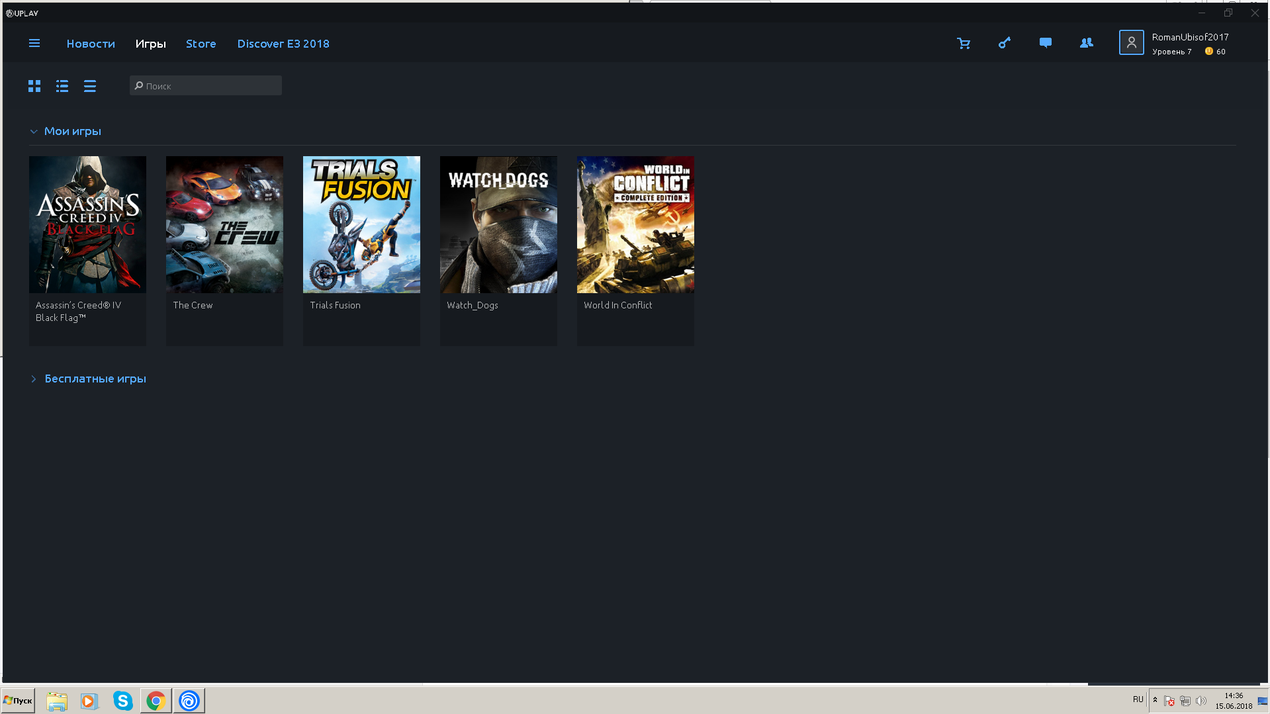Open The Crew game cover
Image resolution: width=1270 pixels, height=714 pixels.
coord(224,224)
